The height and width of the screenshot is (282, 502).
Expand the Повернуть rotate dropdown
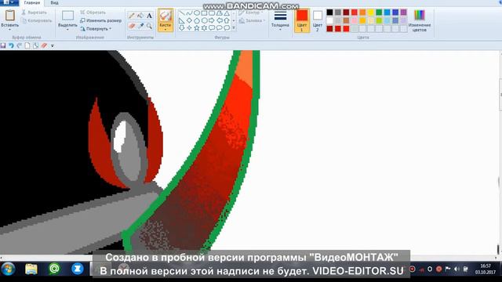(x=110, y=29)
